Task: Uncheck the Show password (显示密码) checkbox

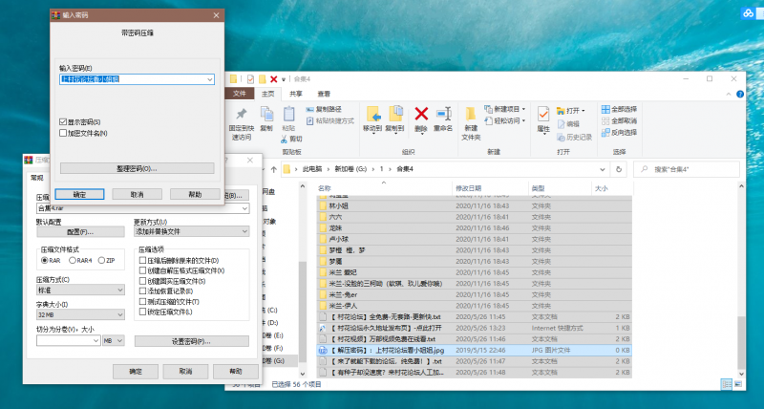Action: (62, 122)
